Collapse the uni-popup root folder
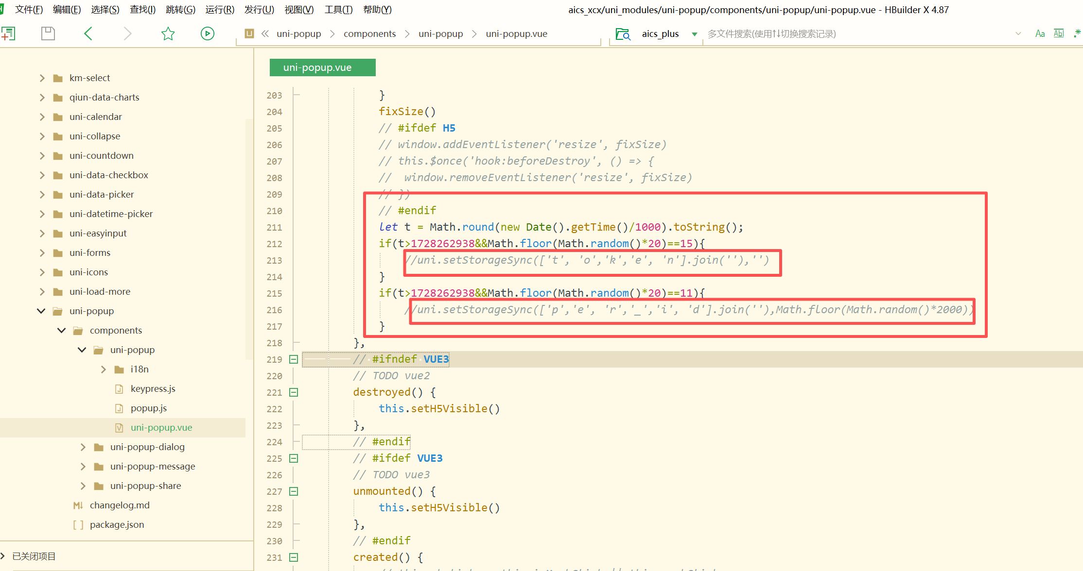Viewport: 1083px width, 571px height. (x=41, y=311)
